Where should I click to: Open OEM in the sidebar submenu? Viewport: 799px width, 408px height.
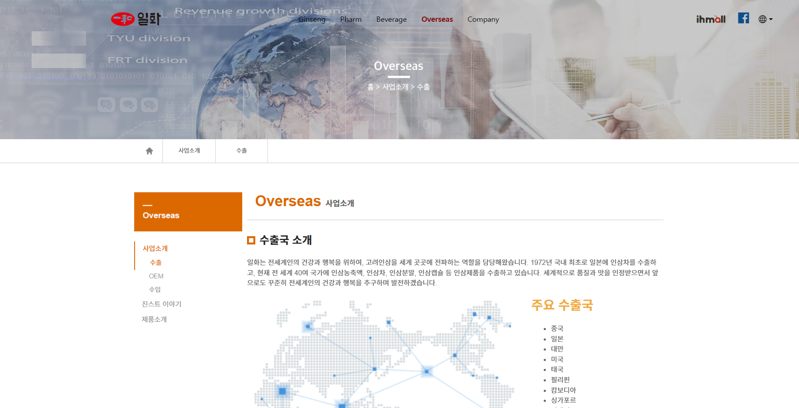click(x=156, y=276)
